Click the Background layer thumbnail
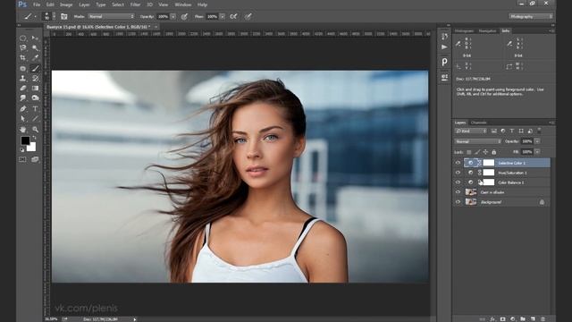This screenshot has height=322, width=572. tap(471, 201)
